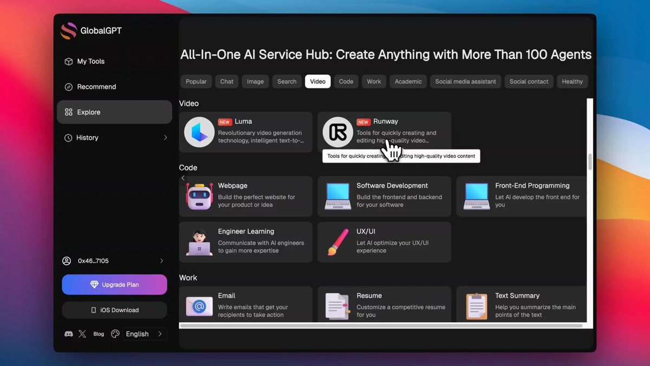Open My Tools cube icon
This screenshot has height=366, width=650.
click(x=68, y=62)
